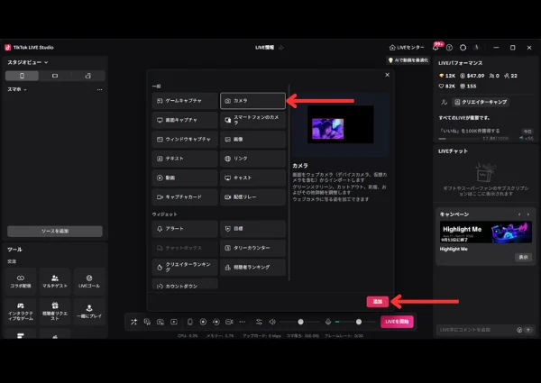The width and height of the screenshot is (541, 383).
Task: Click the camera preview thumbnail image
Action: [x=327, y=129]
